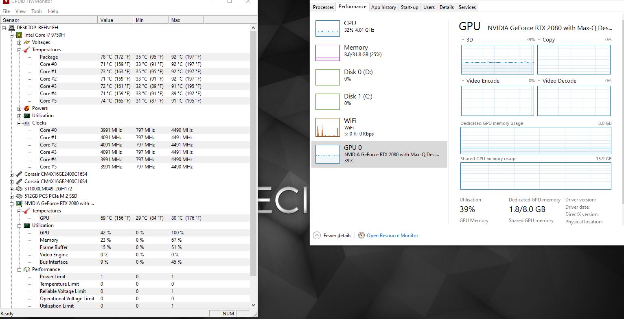Open the File menu in HWMonitor

[6, 11]
